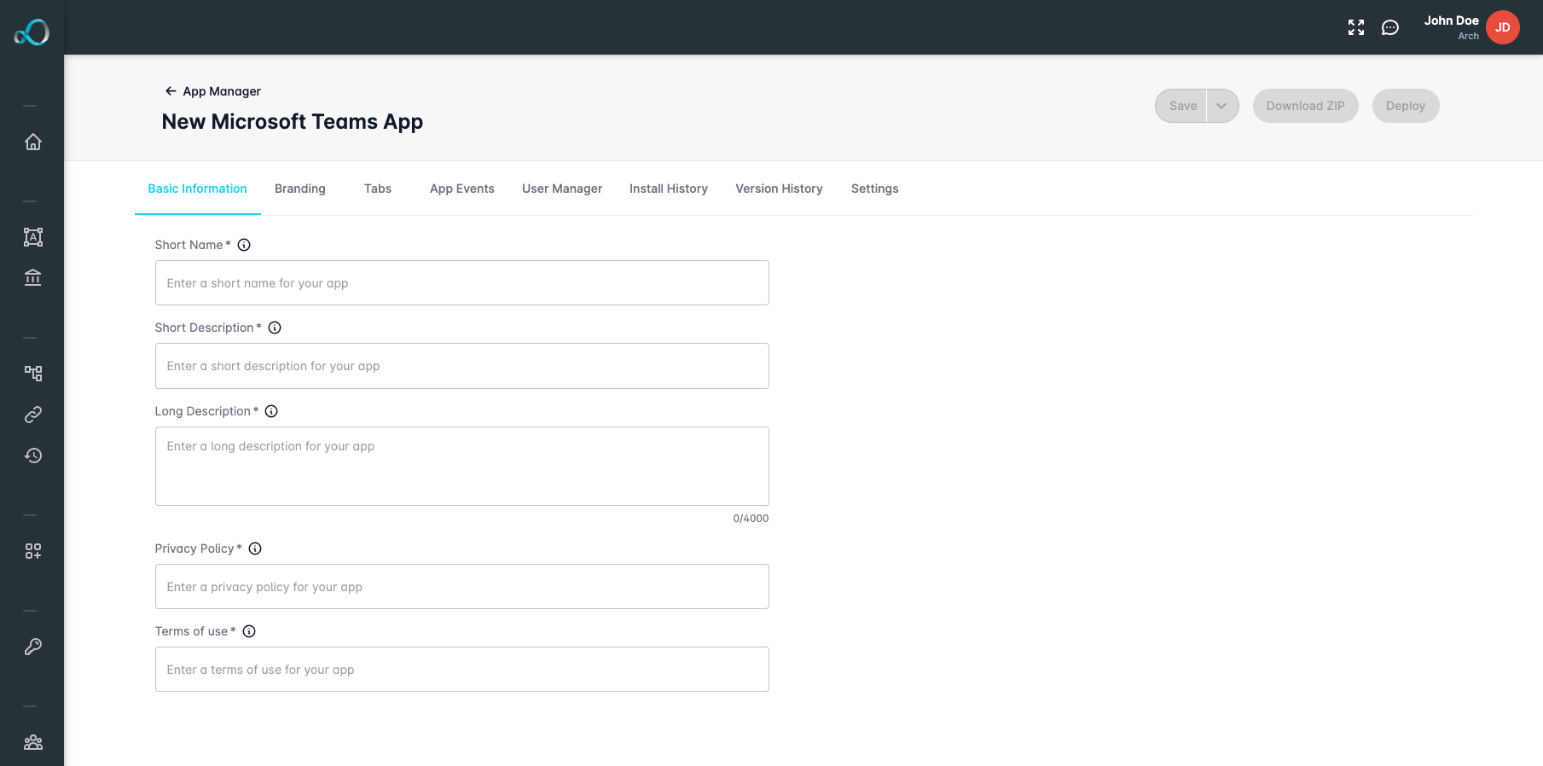Screen dimensions: 1543x766
Task: Open the John Doe user avatar menu
Action: [1502, 27]
